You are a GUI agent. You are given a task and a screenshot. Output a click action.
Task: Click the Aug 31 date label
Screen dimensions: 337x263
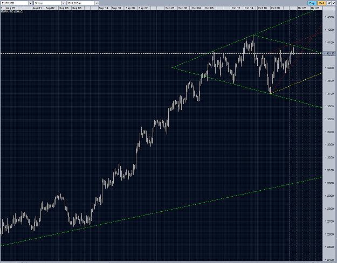click(37, 8)
